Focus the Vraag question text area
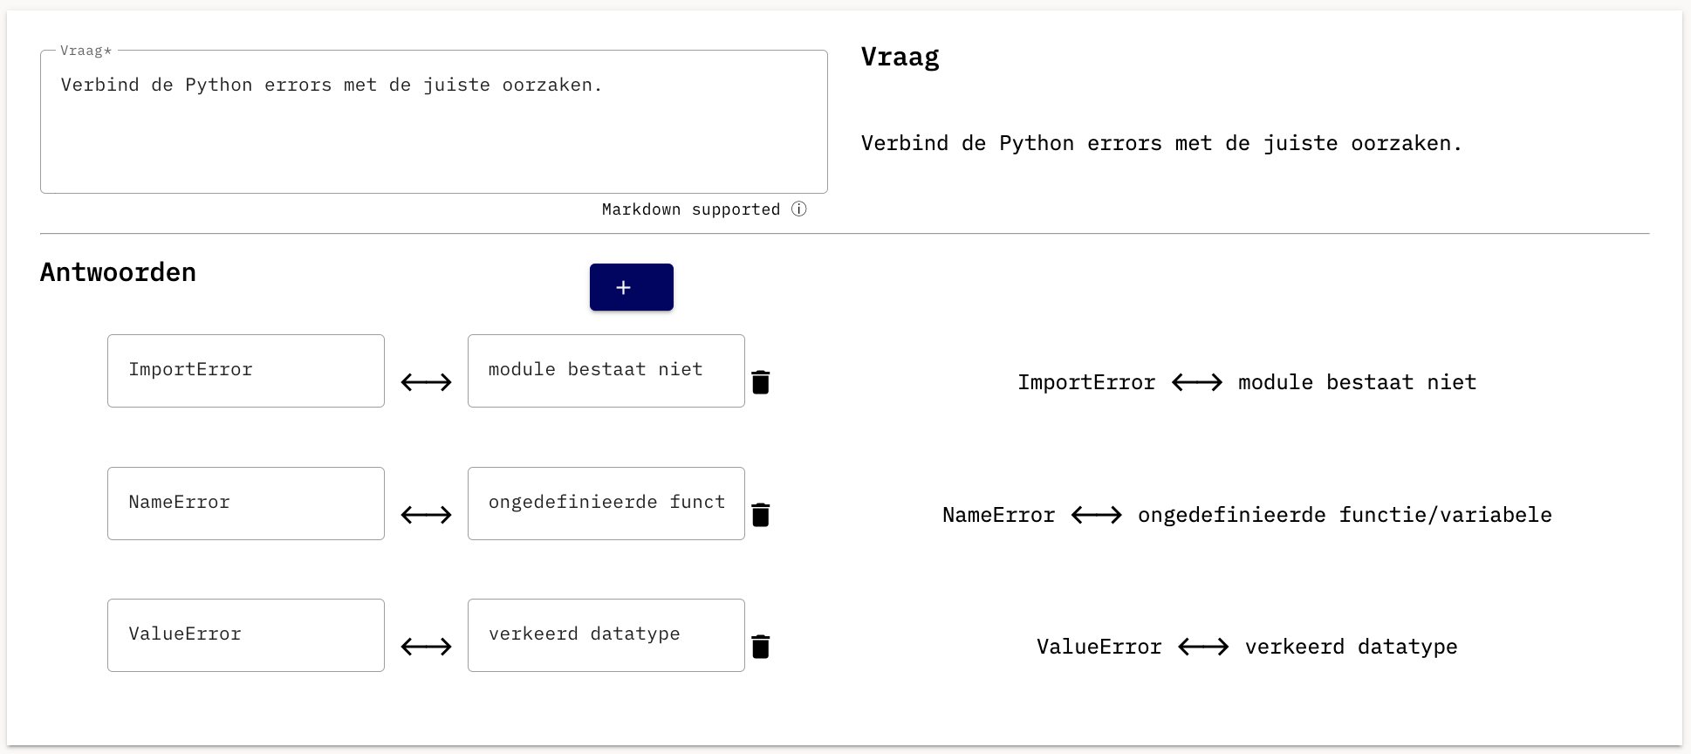This screenshot has width=1691, height=754. pyautogui.click(x=434, y=122)
